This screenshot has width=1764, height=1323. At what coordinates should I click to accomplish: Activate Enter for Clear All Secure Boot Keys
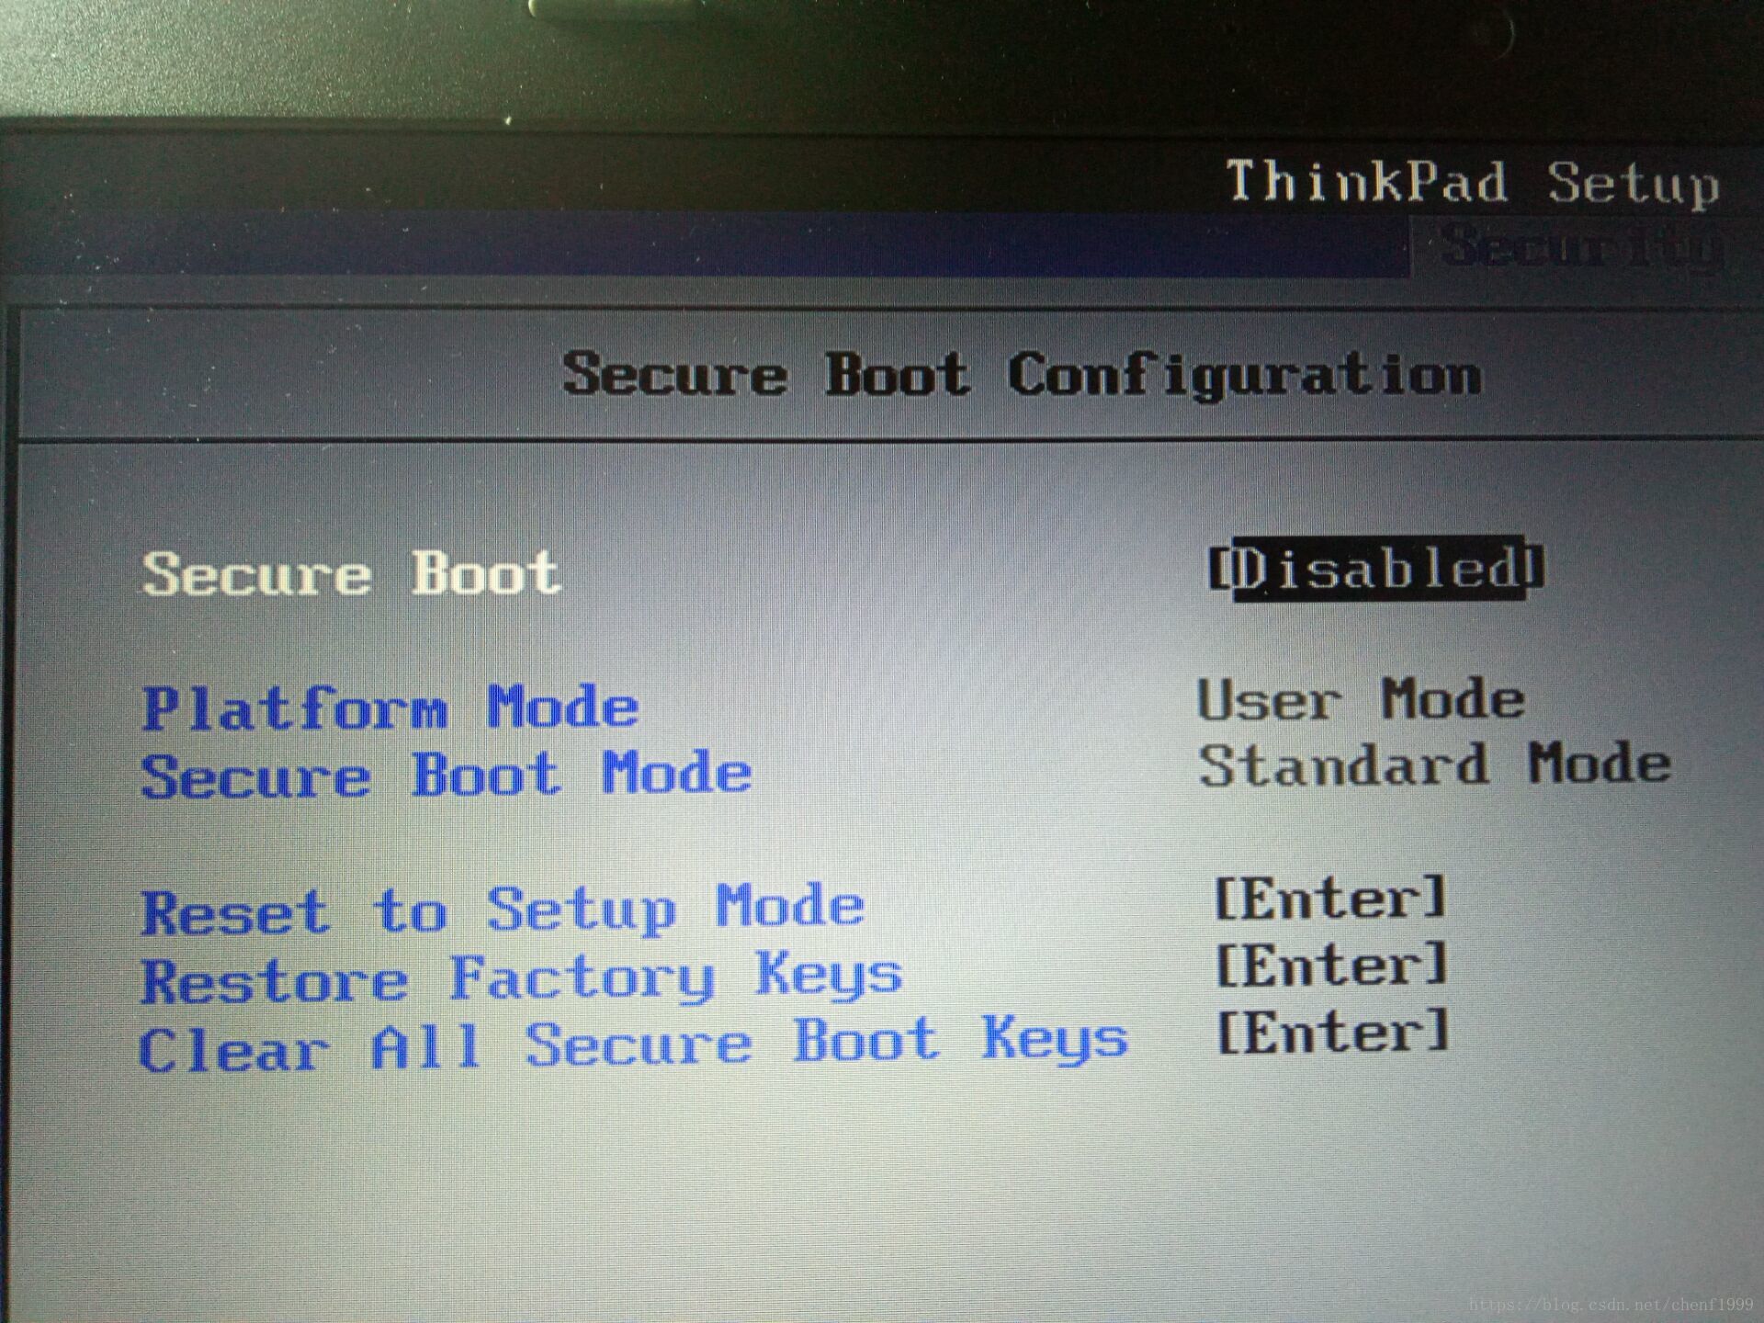click(1333, 1032)
